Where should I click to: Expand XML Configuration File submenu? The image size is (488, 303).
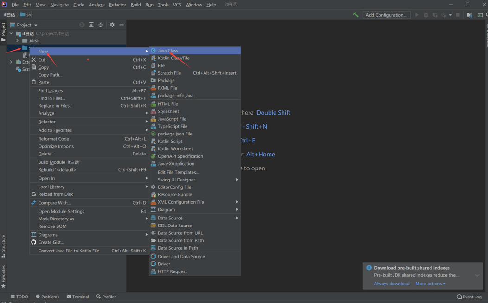coord(195,202)
